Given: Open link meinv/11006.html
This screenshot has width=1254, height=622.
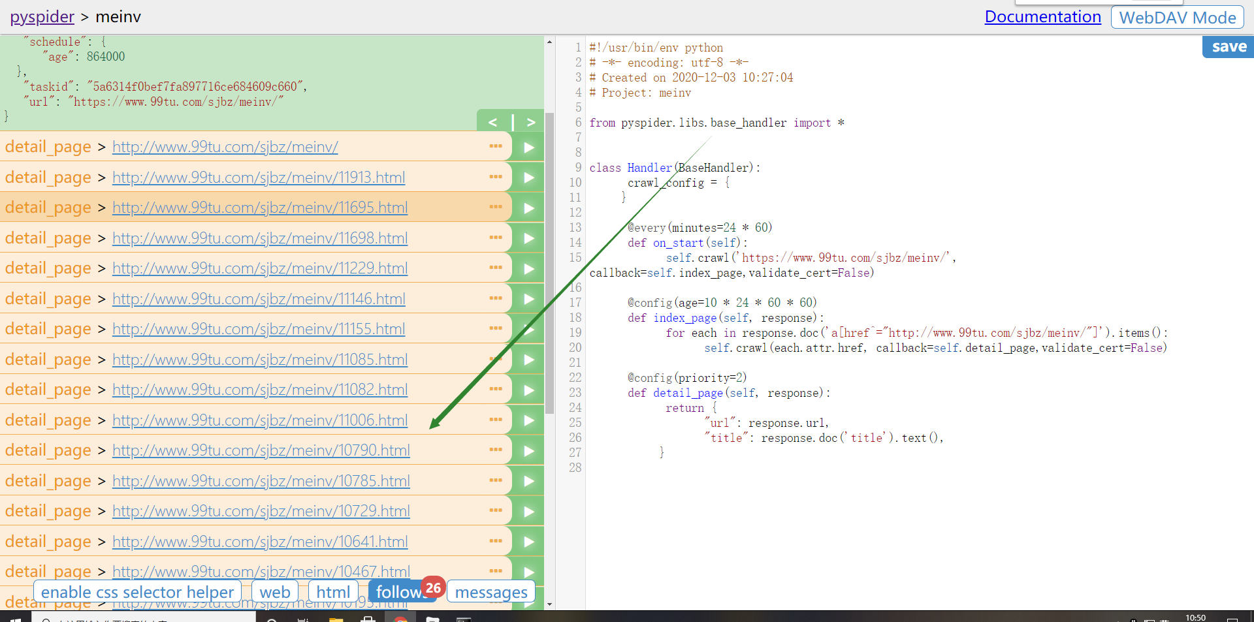Looking at the screenshot, I should click(260, 420).
